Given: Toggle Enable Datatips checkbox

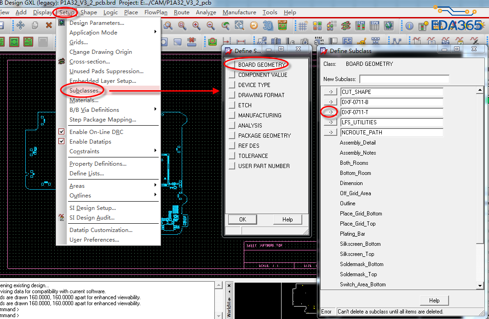Looking at the screenshot, I should coord(62,141).
